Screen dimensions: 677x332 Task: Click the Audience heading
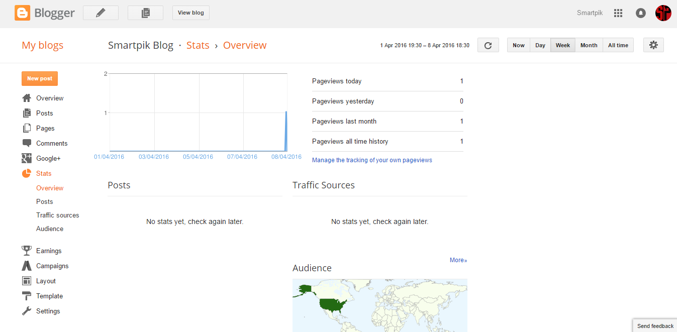tap(312, 268)
